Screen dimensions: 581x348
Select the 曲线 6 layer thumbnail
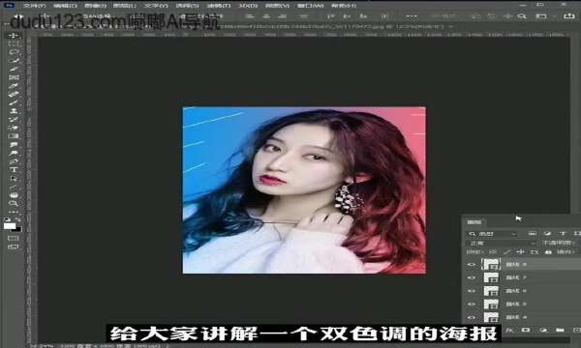pos(491,291)
